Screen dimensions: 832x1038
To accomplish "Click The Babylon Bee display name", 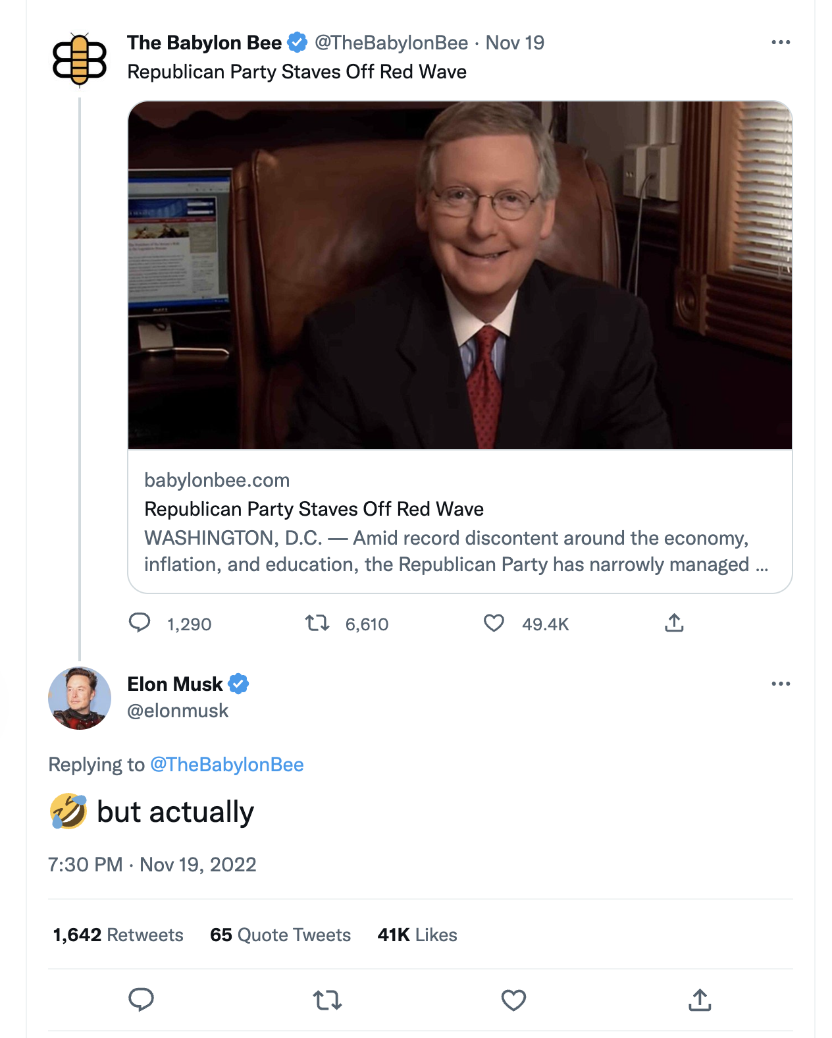I will click(x=204, y=43).
